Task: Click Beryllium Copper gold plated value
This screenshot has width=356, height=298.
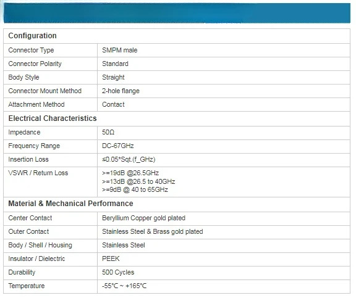Action: click(x=144, y=218)
